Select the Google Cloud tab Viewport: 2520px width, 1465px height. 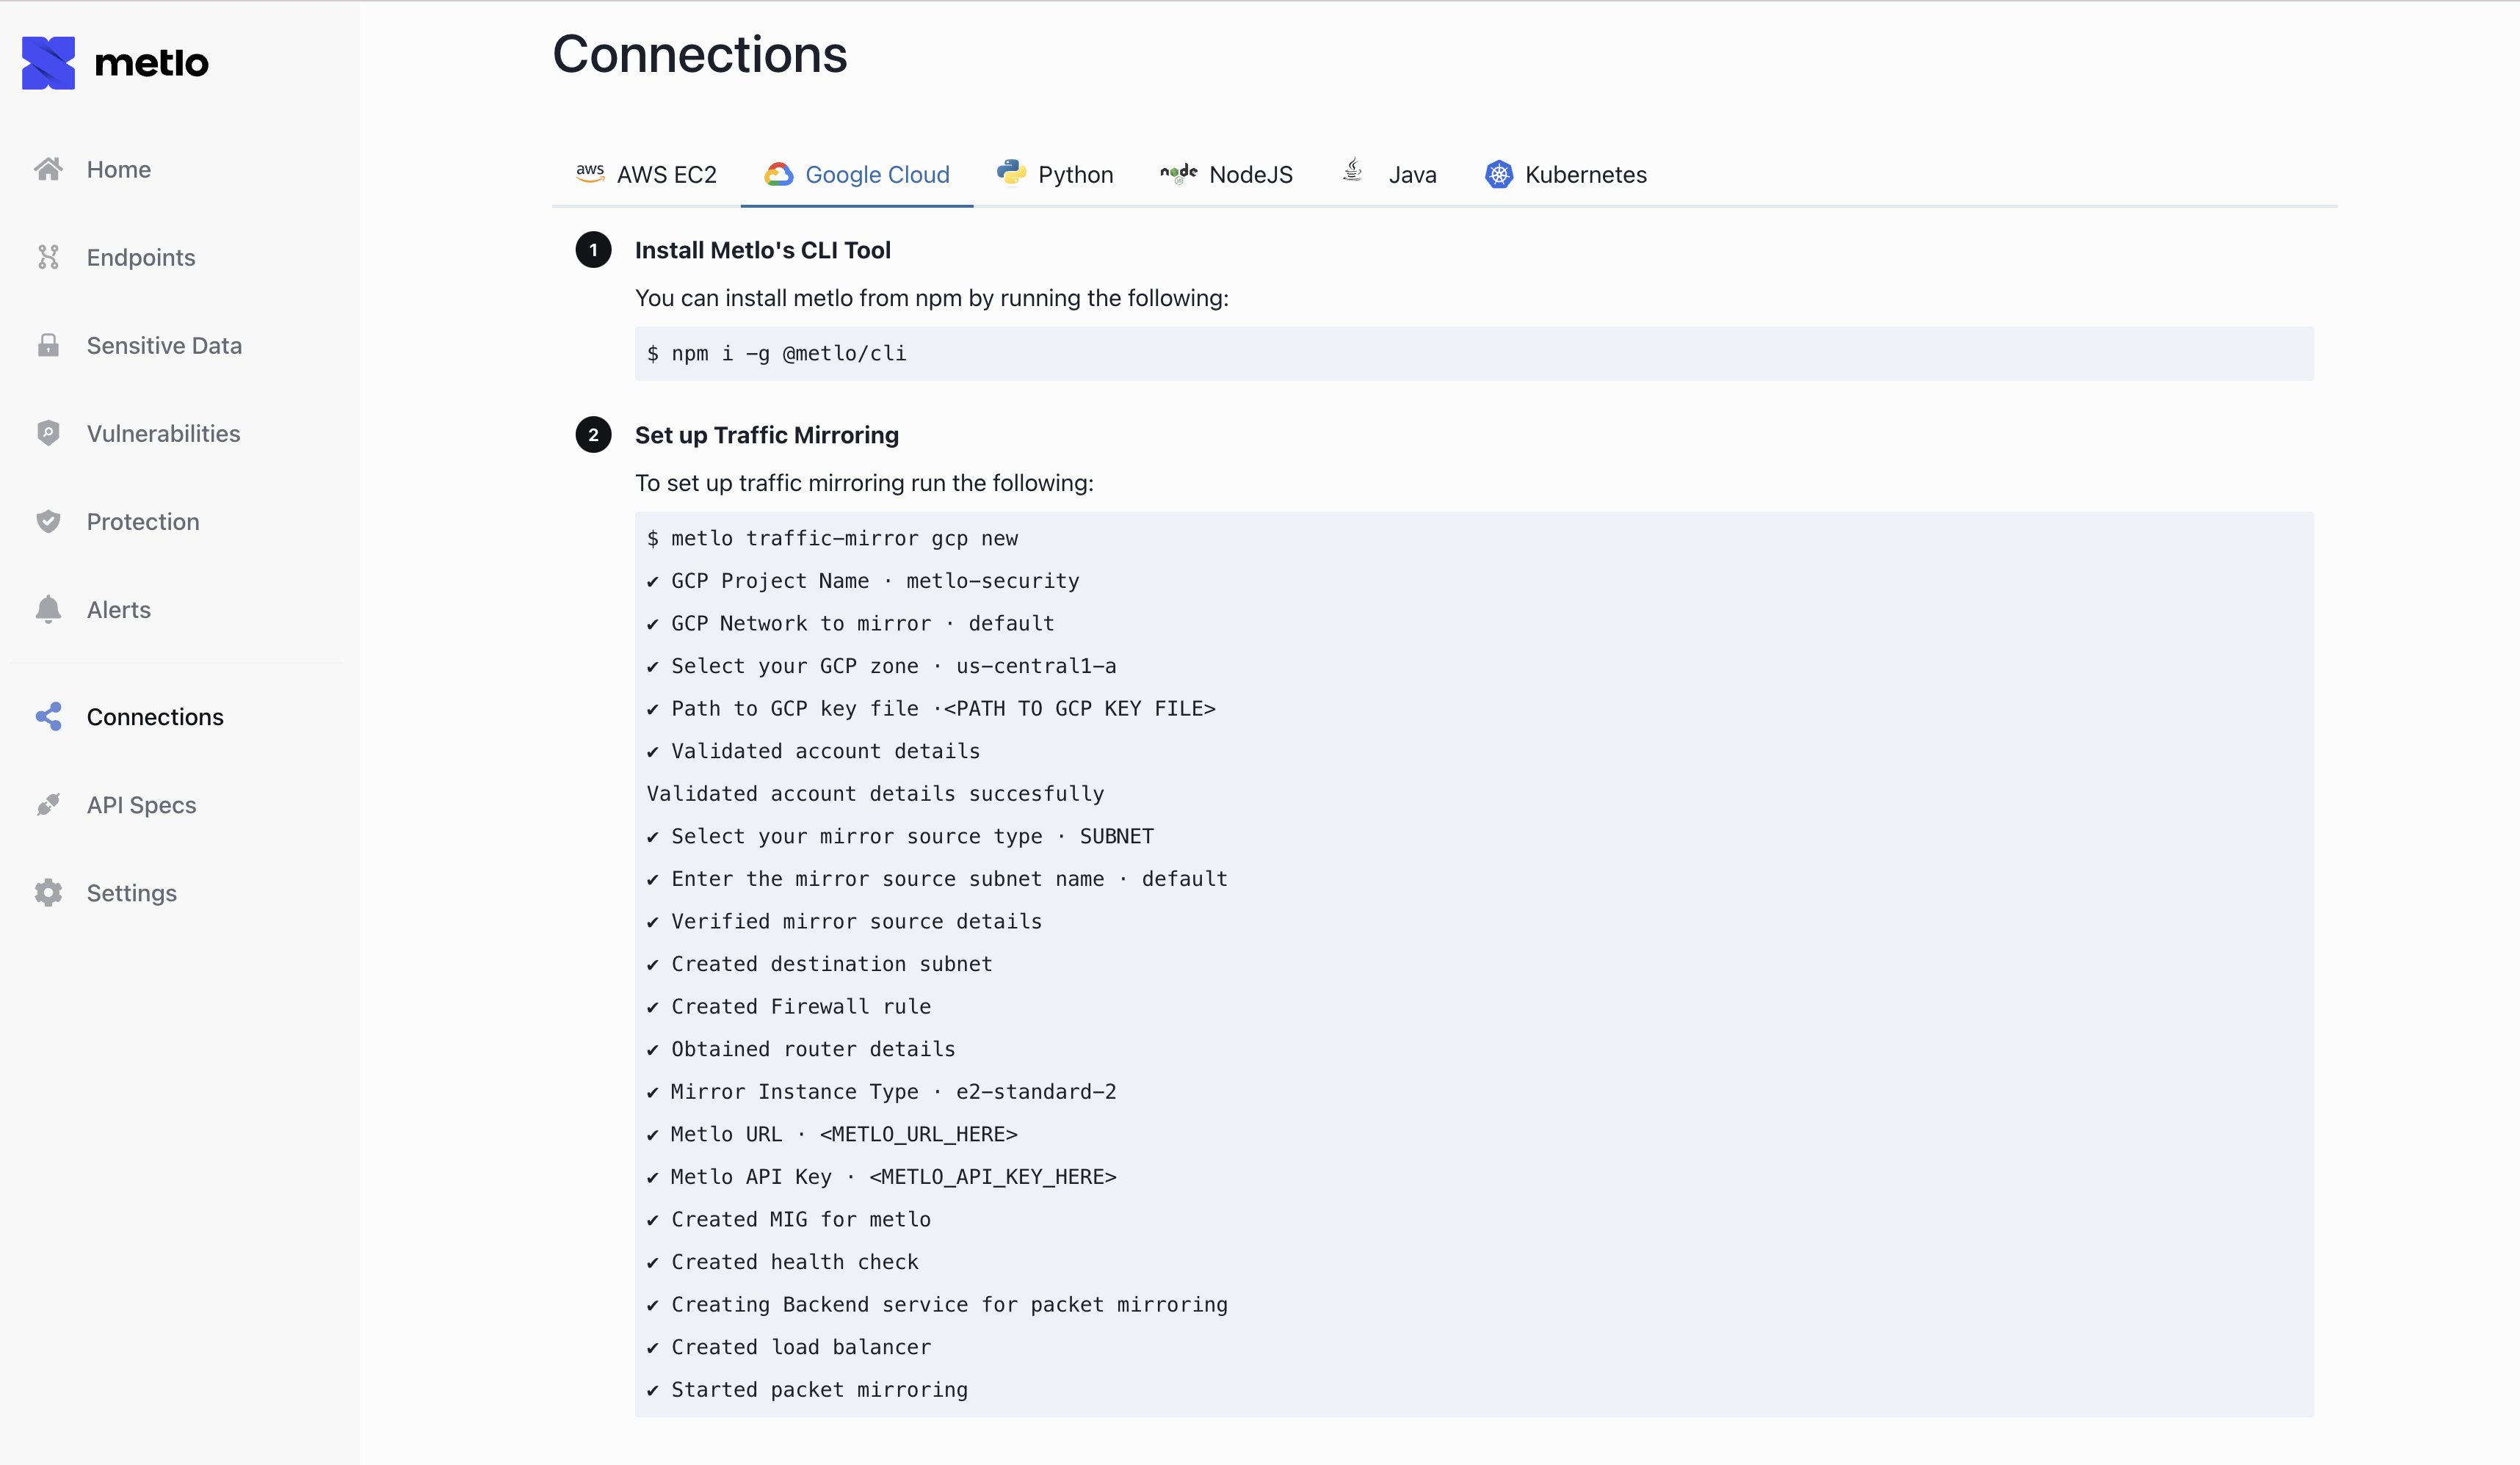pos(857,175)
